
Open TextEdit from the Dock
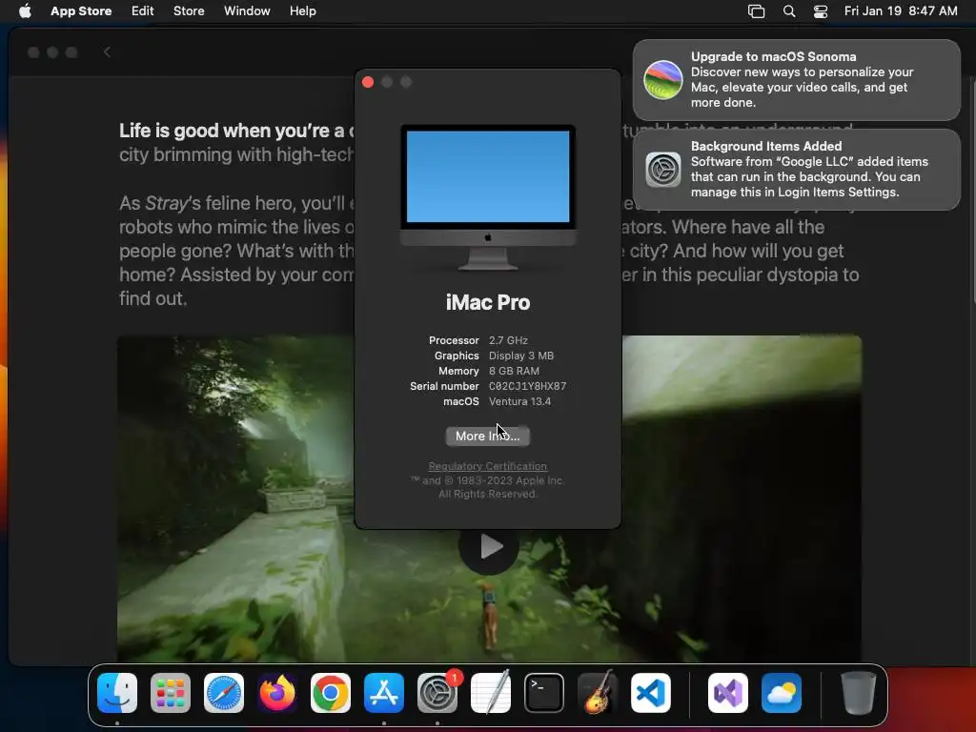coord(491,693)
